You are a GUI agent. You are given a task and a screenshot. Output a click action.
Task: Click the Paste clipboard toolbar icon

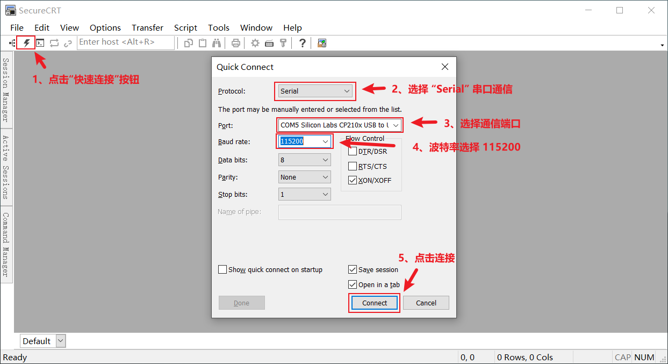(x=203, y=43)
